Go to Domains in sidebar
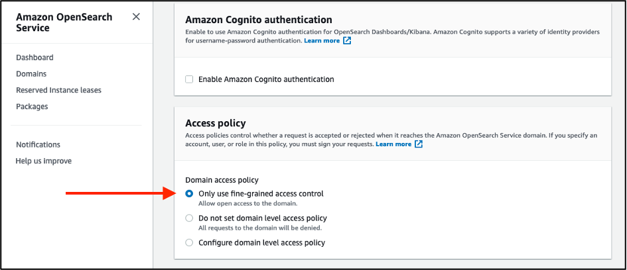 tap(31, 74)
